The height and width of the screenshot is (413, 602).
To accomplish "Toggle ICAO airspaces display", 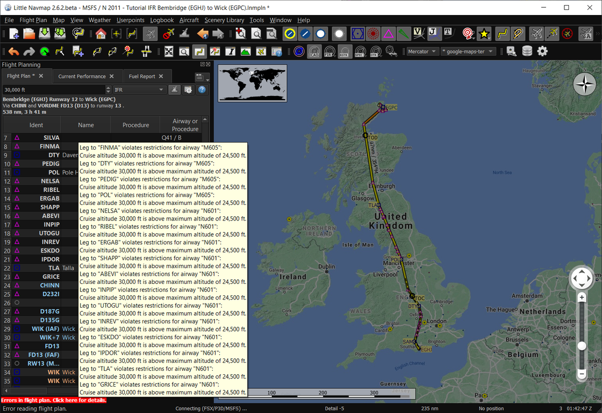I will pyautogui.click(x=314, y=51).
